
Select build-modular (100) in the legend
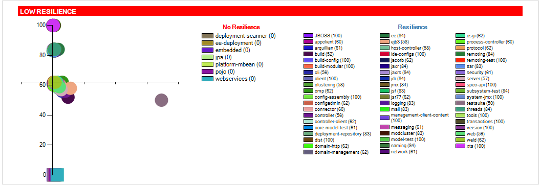coord(329,66)
